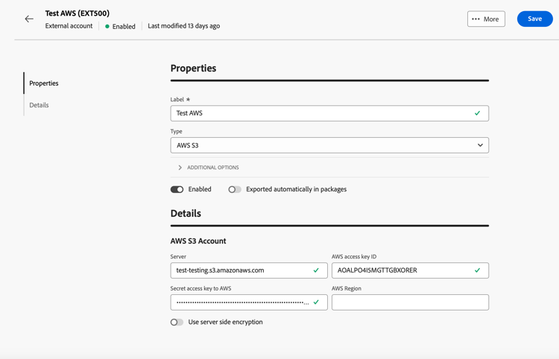Click the checkmark in Secret access key field
This screenshot has width=559, height=359.
[x=316, y=302]
